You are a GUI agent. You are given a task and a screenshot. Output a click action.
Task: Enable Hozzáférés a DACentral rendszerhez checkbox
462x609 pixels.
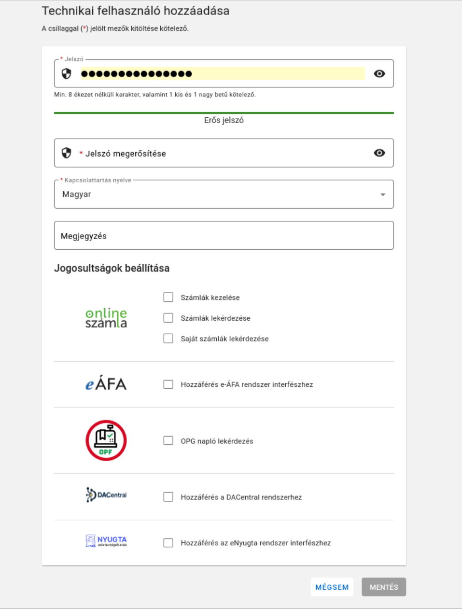[168, 497]
